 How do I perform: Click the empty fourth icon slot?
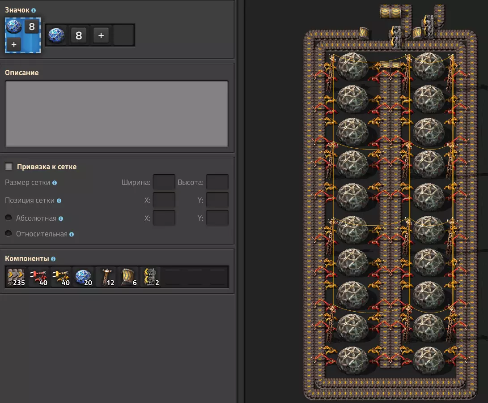coord(123,35)
